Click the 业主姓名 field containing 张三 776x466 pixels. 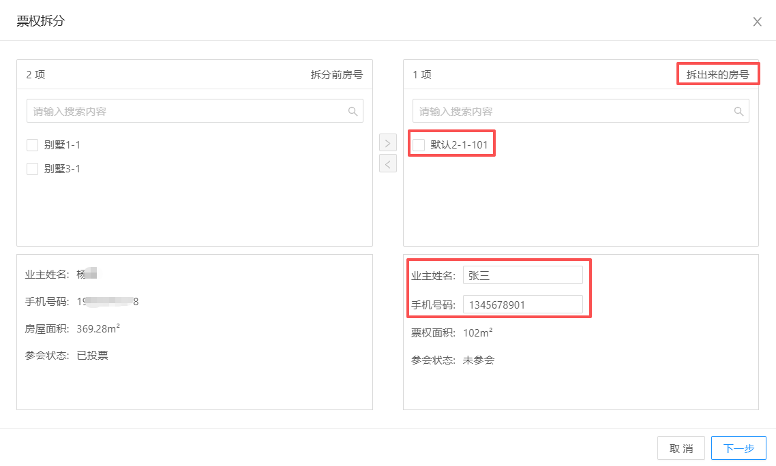[522, 275]
